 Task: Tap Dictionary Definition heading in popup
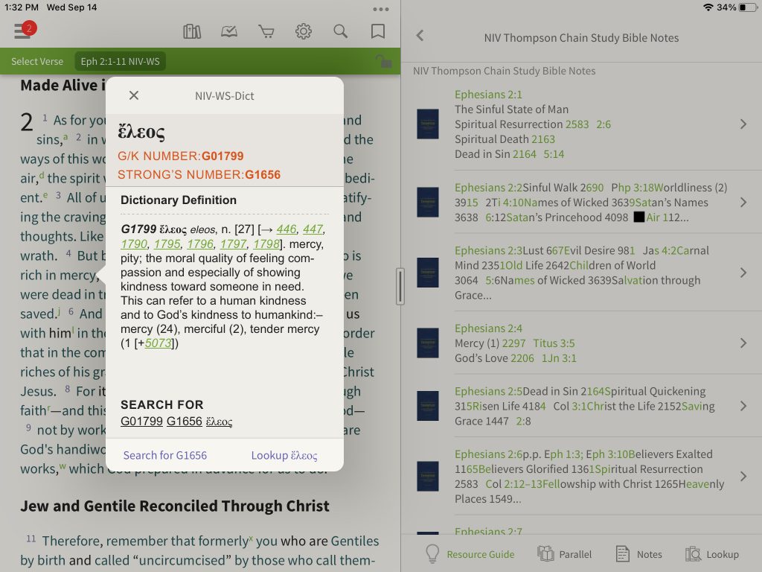179,200
